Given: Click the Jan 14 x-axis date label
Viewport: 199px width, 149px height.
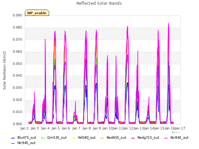Looking at the screenshot, I should pos(149,128).
